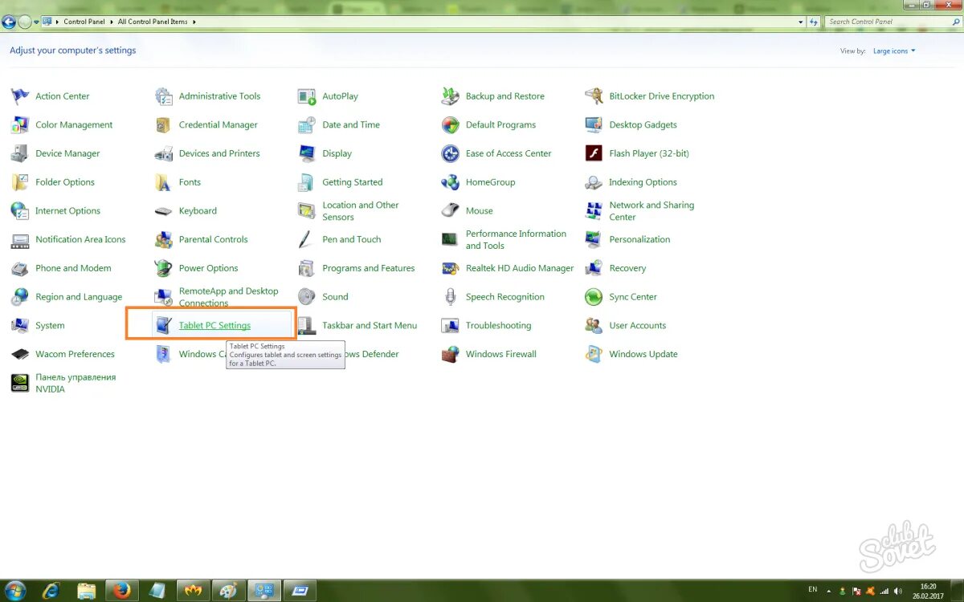
Task: Click the Tablet PC Settings link
Action: pyautogui.click(x=214, y=325)
